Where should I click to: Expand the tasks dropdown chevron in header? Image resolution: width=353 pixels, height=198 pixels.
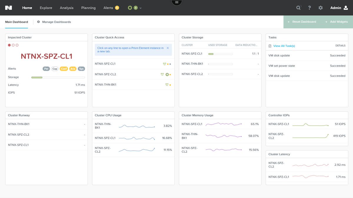click(140, 8)
